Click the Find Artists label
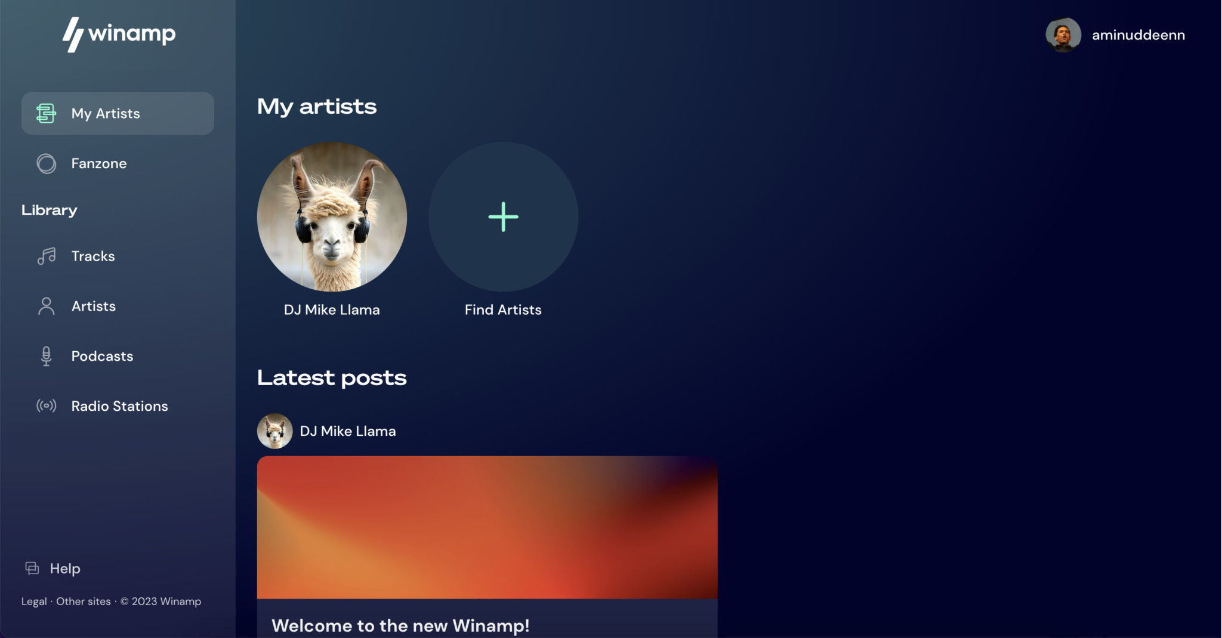1222x638 pixels. [503, 309]
